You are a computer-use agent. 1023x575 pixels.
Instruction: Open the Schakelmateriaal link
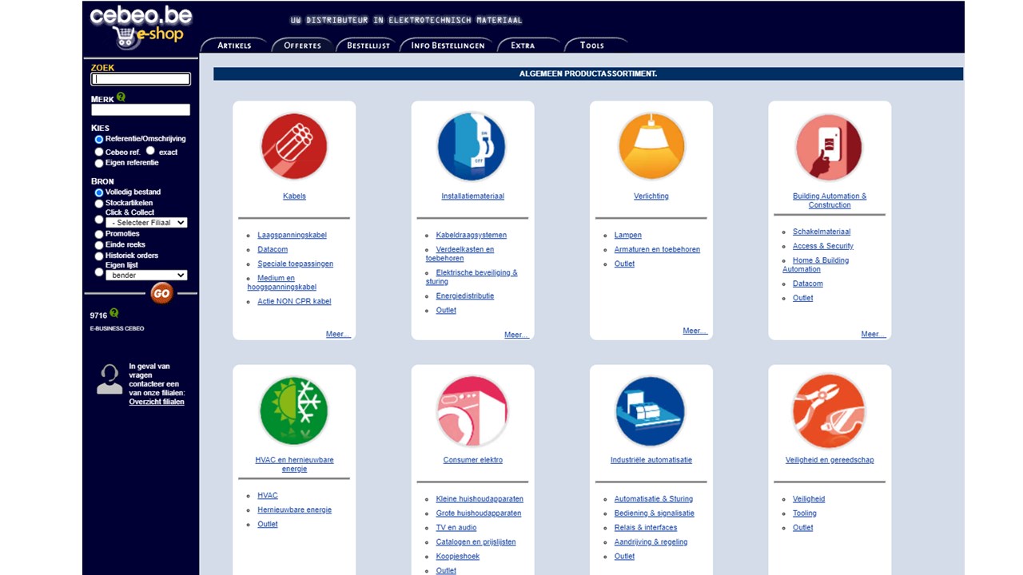[x=822, y=232]
